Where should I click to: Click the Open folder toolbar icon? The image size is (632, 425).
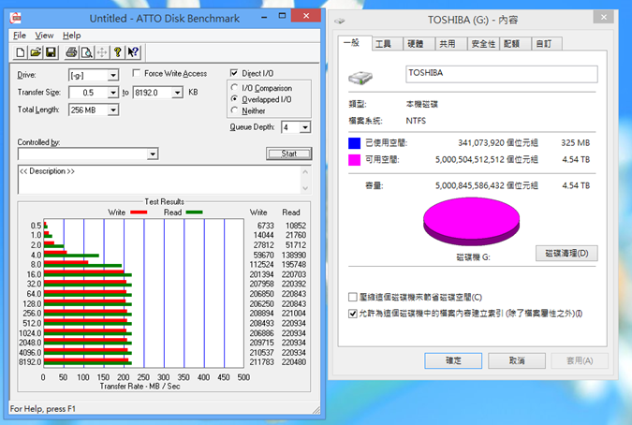click(36, 51)
